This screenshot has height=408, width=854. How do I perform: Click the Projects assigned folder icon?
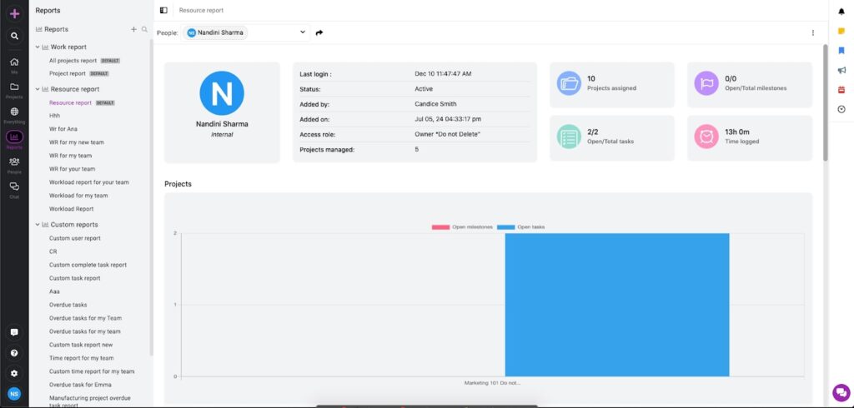569,83
